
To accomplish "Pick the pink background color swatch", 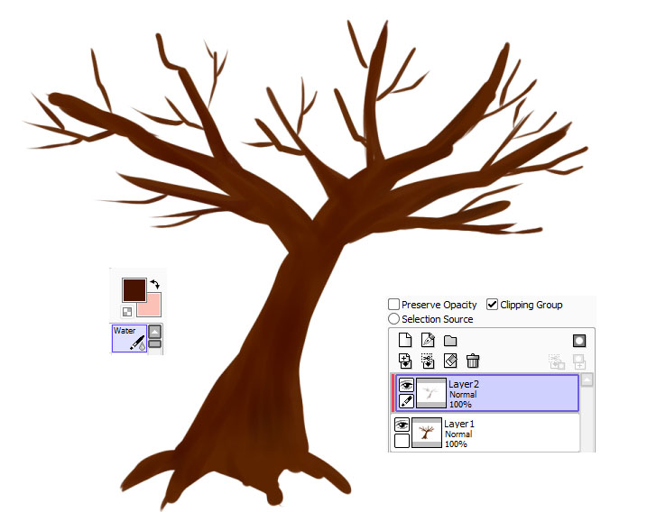I will (149, 304).
